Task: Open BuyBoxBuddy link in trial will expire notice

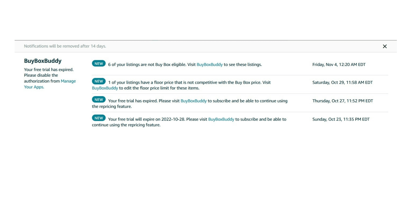Action: pyautogui.click(x=221, y=119)
